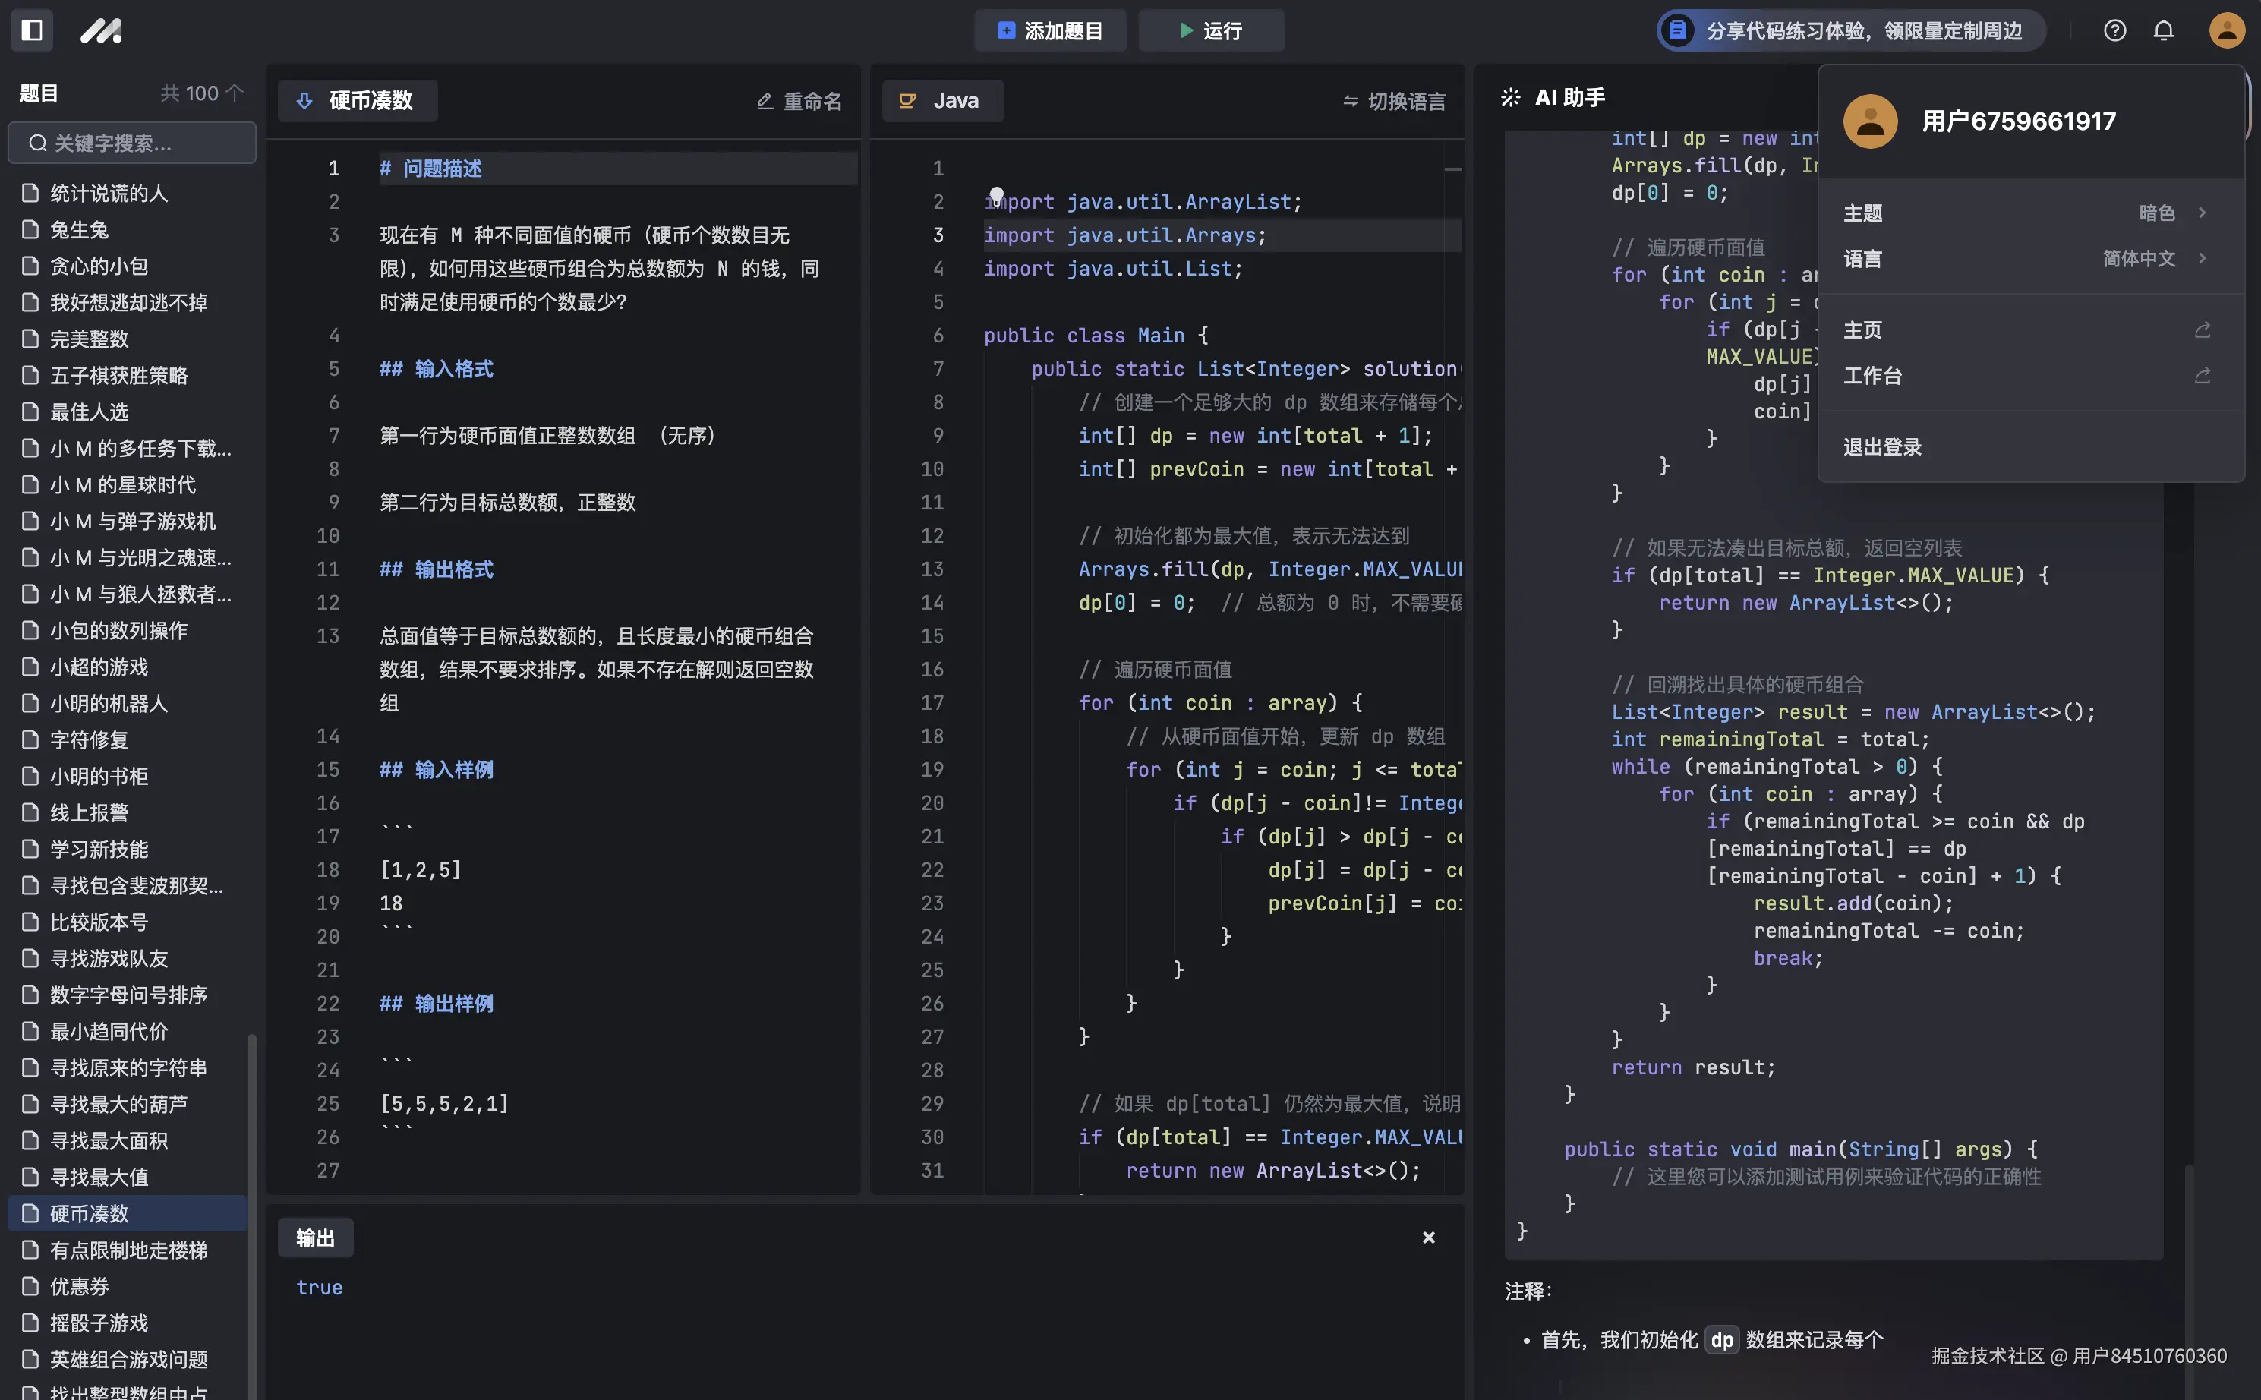The width and height of the screenshot is (2261, 1400).
Task: Click the 添加题目 add problem button
Action: click(1050, 30)
